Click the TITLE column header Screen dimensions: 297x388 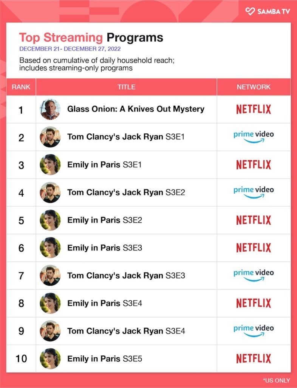point(126,87)
